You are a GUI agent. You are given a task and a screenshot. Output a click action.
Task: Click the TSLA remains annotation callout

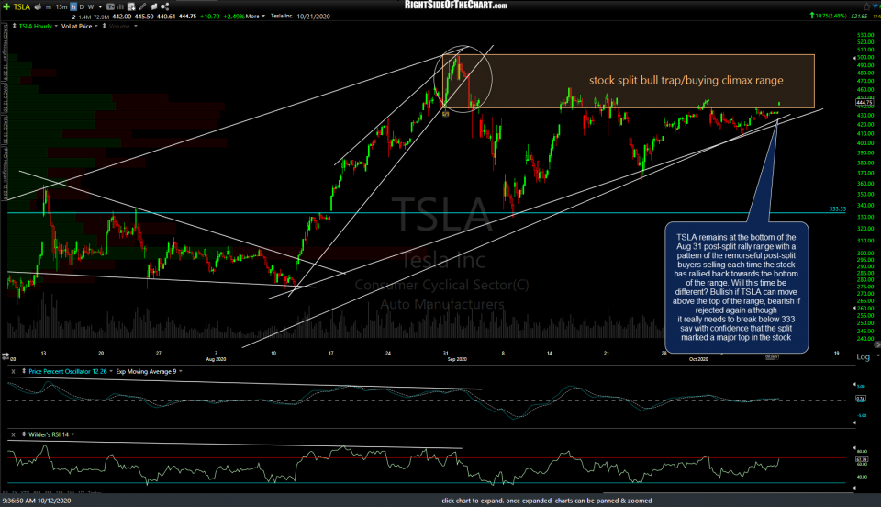coord(736,287)
